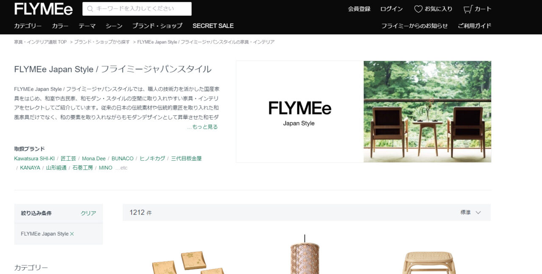
Task: Open the MINO brand link
Action: 105,168
